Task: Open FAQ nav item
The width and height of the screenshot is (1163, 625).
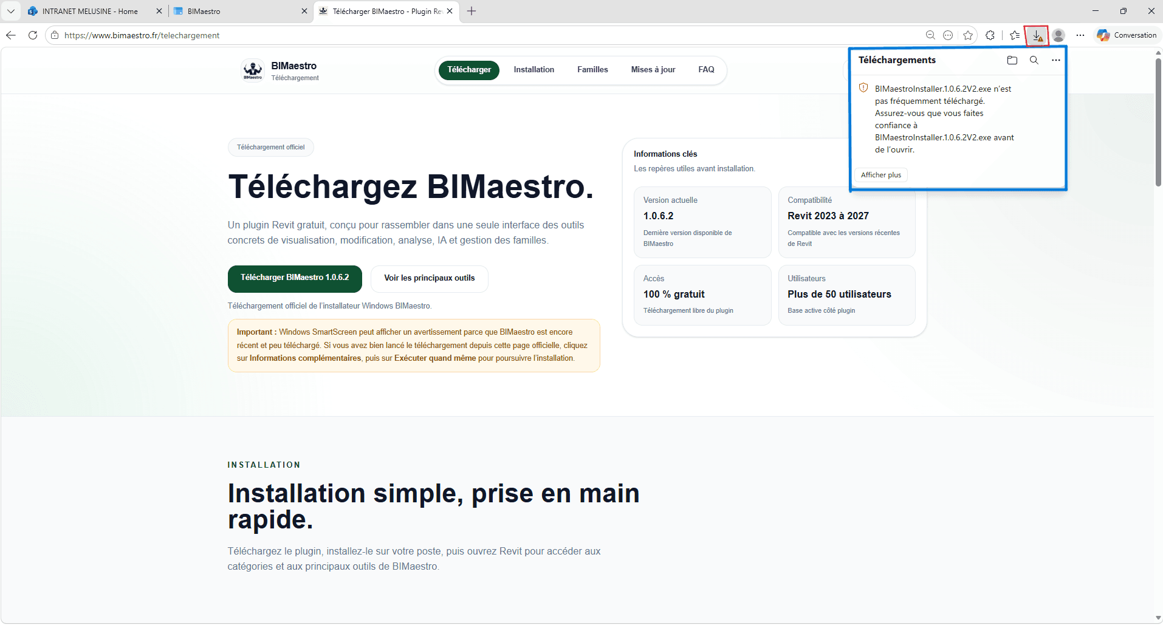Action: [x=706, y=70]
